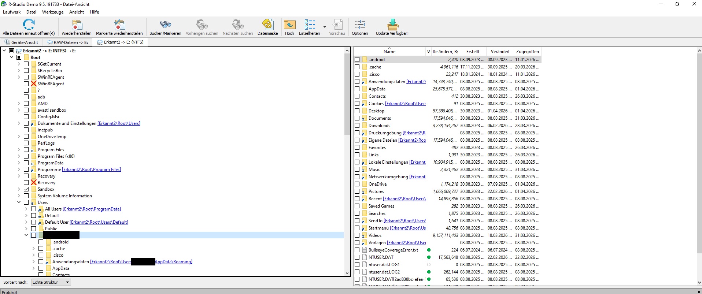Image resolution: width=702 pixels, height=294 pixels.
Task: Check the $Recycle.Bin folder checkbox
Action: [26, 71]
